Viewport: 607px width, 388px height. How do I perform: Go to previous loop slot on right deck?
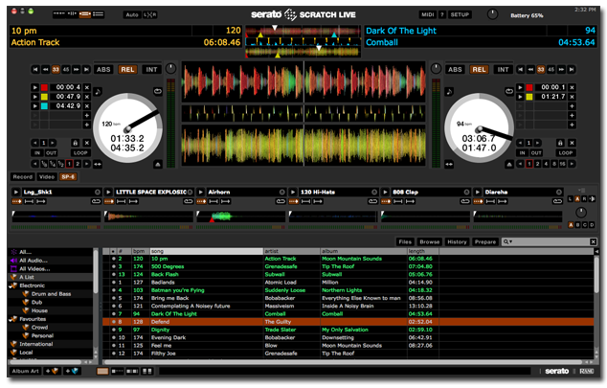point(520,143)
